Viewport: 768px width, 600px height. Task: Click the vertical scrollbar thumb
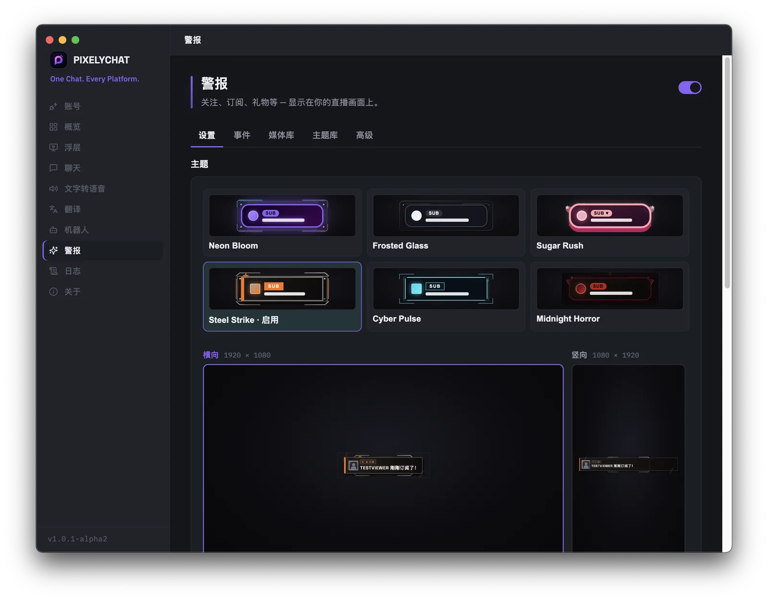click(x=728, y=173)
